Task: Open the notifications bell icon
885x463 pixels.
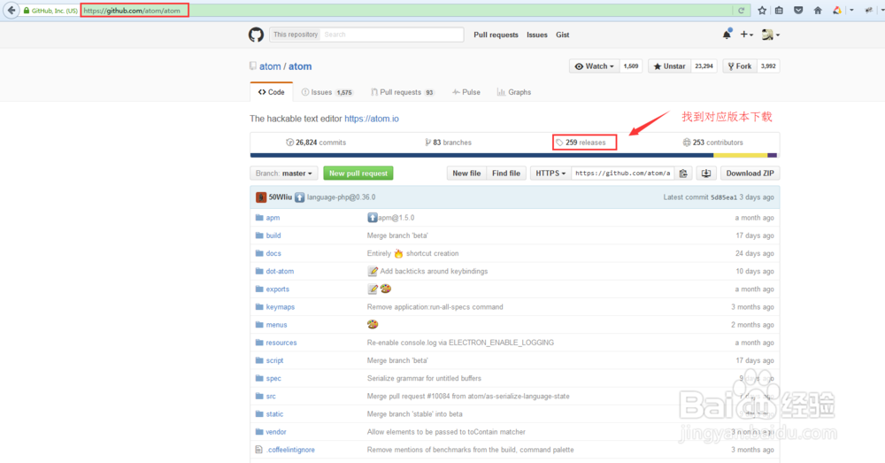Action: [727, 35]
